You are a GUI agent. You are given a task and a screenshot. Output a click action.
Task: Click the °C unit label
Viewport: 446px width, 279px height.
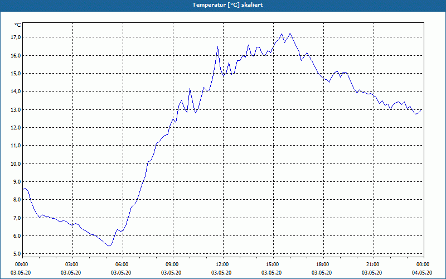(x=18, y=25)
